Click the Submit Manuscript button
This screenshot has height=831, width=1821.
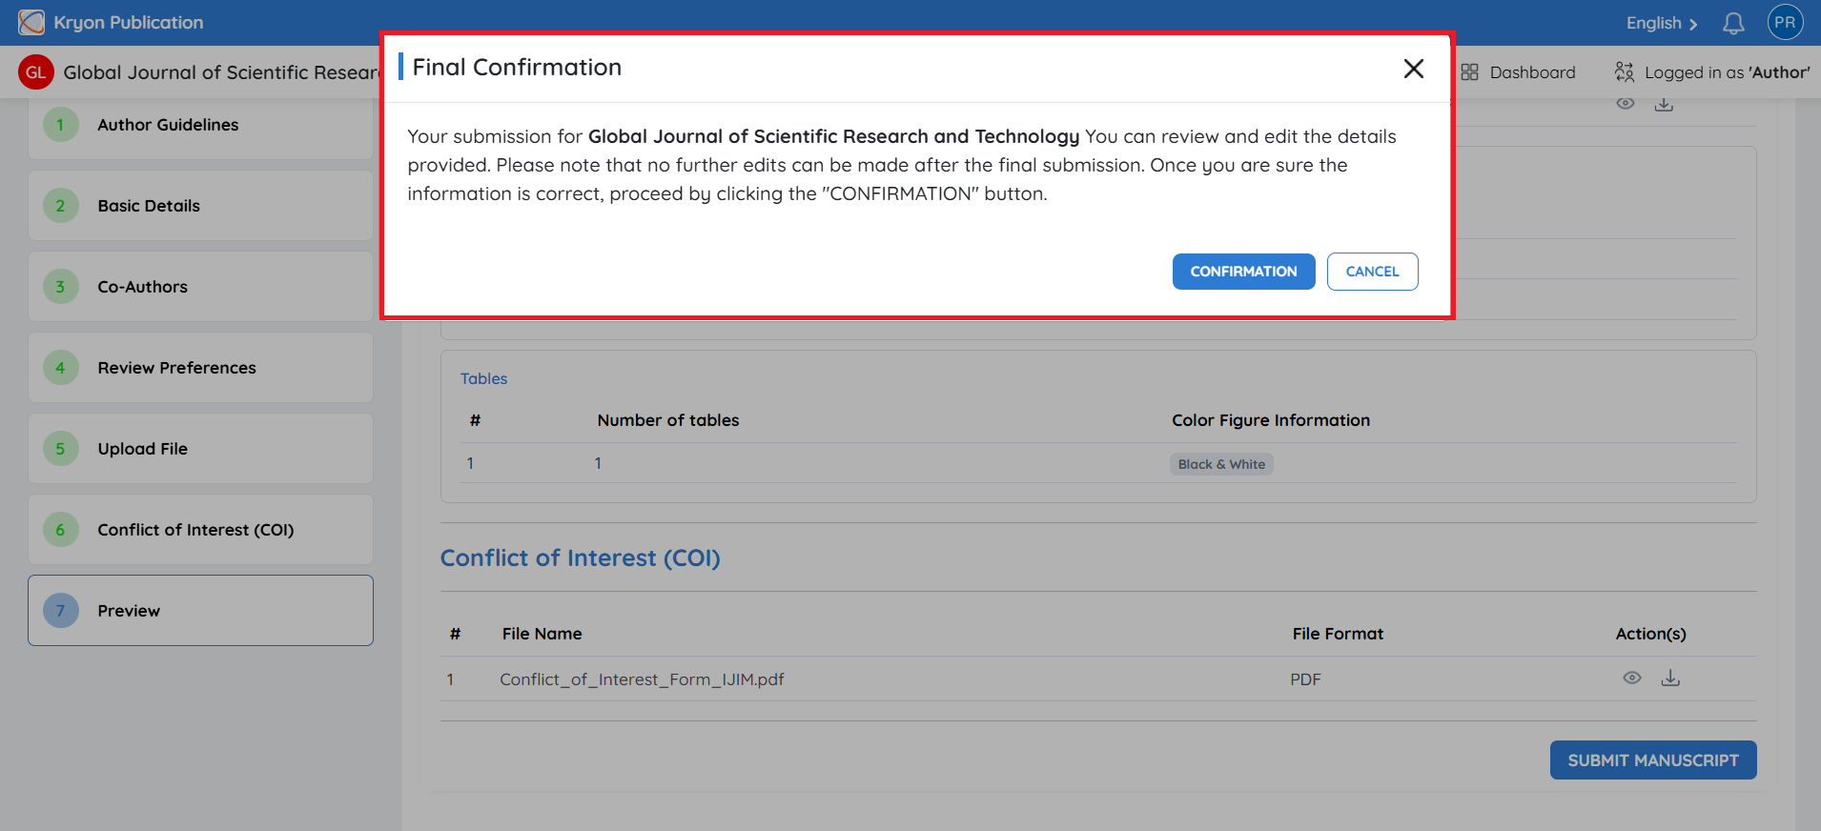click(1652, 760)
